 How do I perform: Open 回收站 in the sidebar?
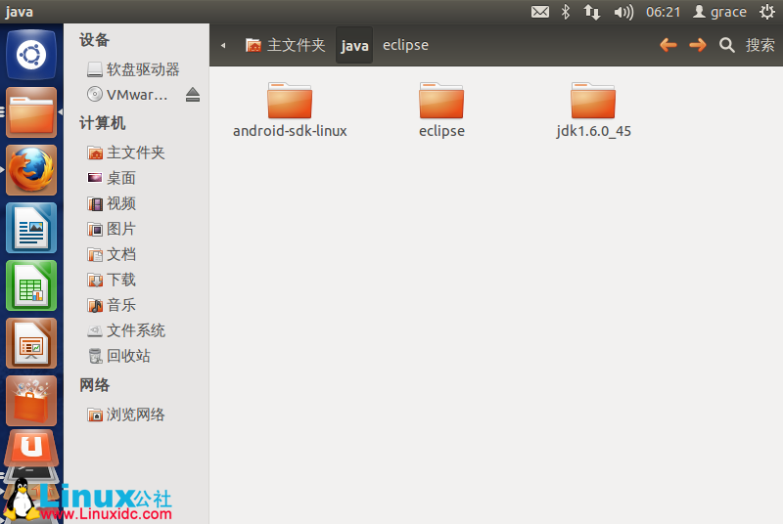(128, 356)
